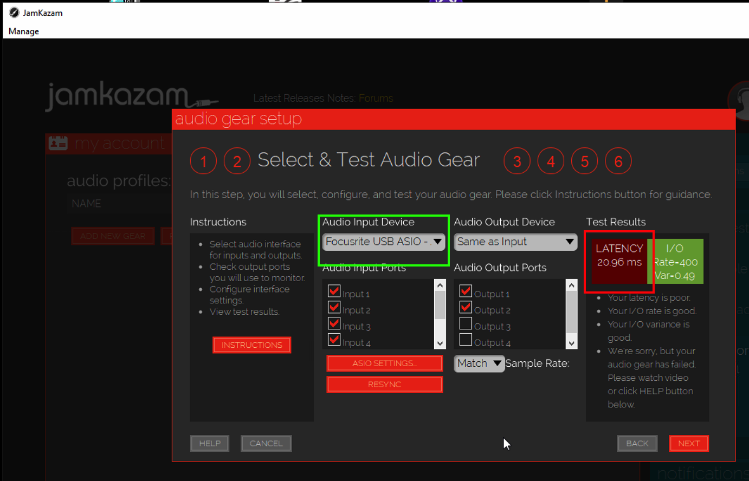Uncheck the Input 2 port checkbox
This screenshot has height=481, width=749.
pos(334,308)
